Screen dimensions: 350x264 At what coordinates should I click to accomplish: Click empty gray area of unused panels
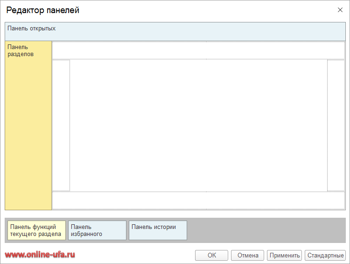(x=266, y=230)
